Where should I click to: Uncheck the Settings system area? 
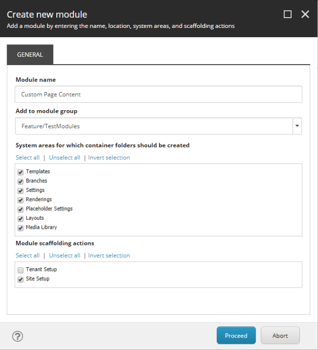[21, 190]
